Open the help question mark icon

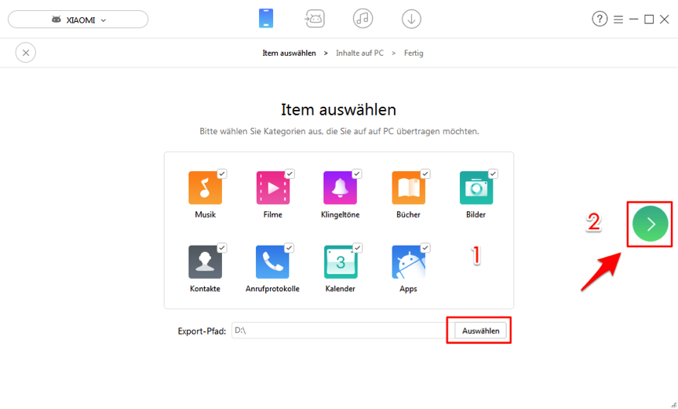tap(600, 19)
